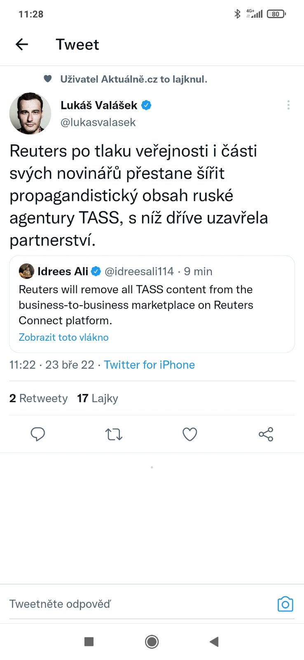
Task: Like the tweet with heart icon
Action: tap(189, 434)
